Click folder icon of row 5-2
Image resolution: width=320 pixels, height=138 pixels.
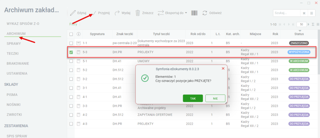pos(78,70)
